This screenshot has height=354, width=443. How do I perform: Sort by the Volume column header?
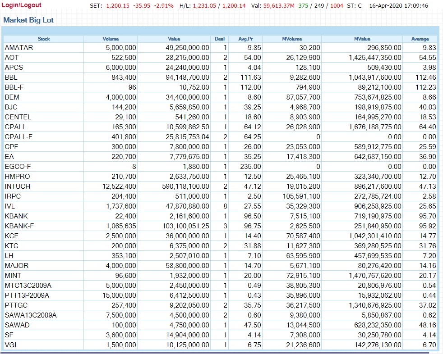[111, 39]
